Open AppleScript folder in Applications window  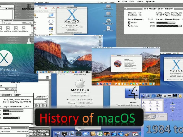tap(51, 16)
